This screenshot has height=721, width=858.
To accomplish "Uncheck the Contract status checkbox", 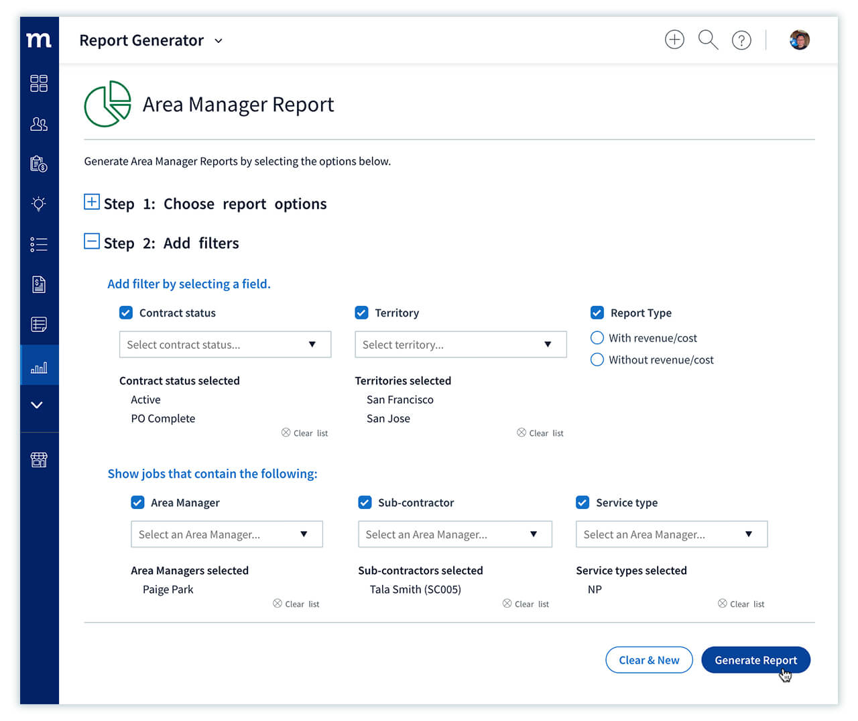I will (x=126, y=313).
